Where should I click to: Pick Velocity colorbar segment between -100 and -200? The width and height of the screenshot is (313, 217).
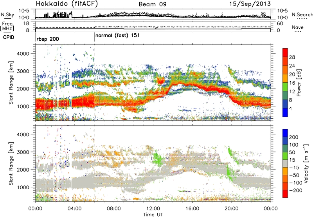click(285, 186)
